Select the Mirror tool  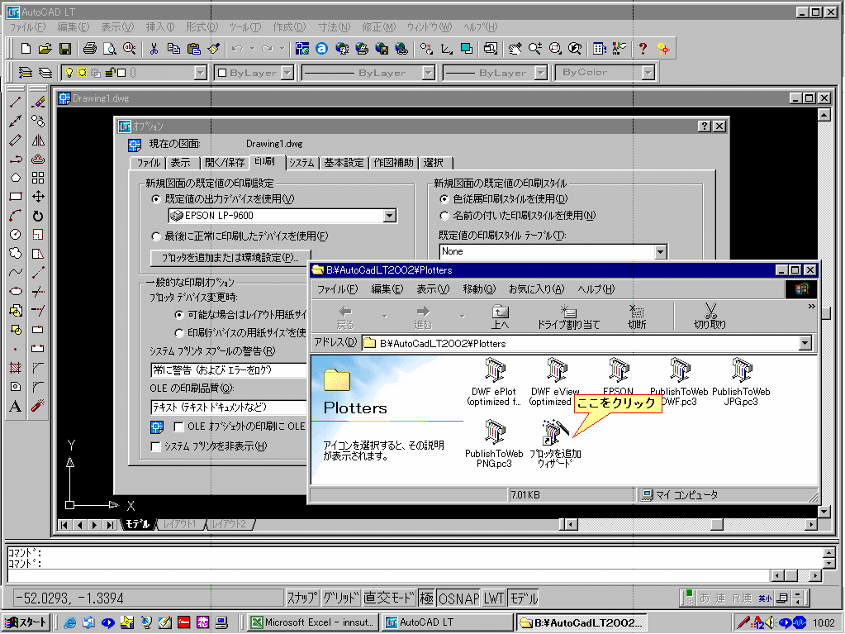(38, 141)
